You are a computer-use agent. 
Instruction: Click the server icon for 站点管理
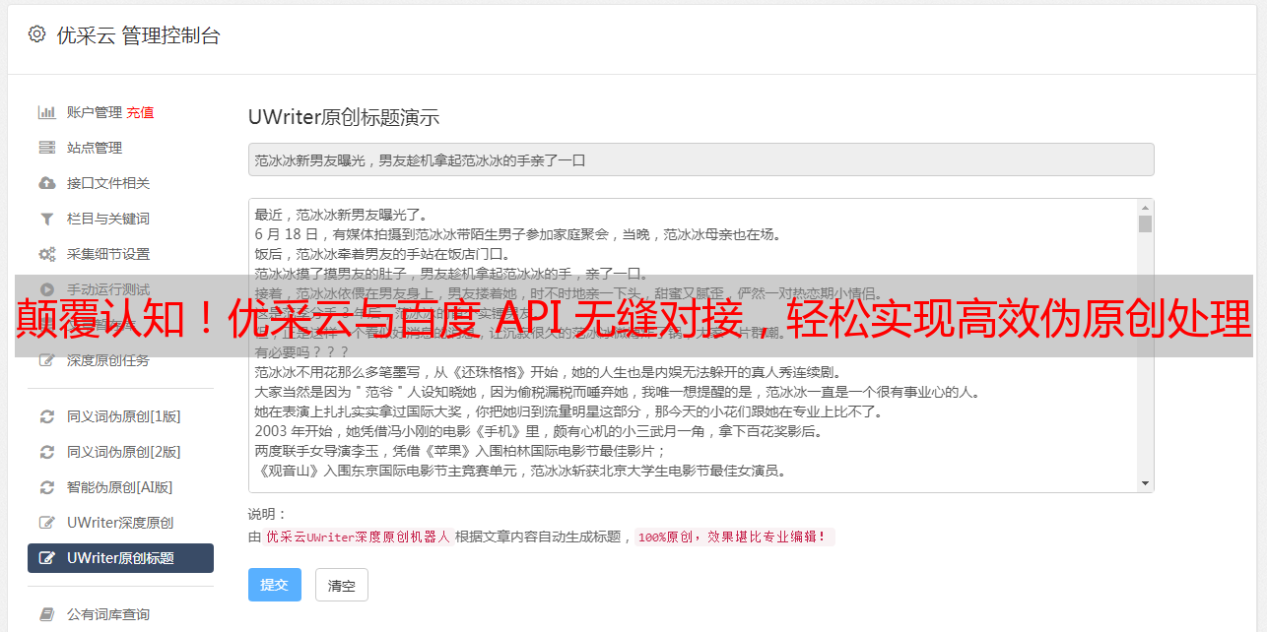(46, 148)
